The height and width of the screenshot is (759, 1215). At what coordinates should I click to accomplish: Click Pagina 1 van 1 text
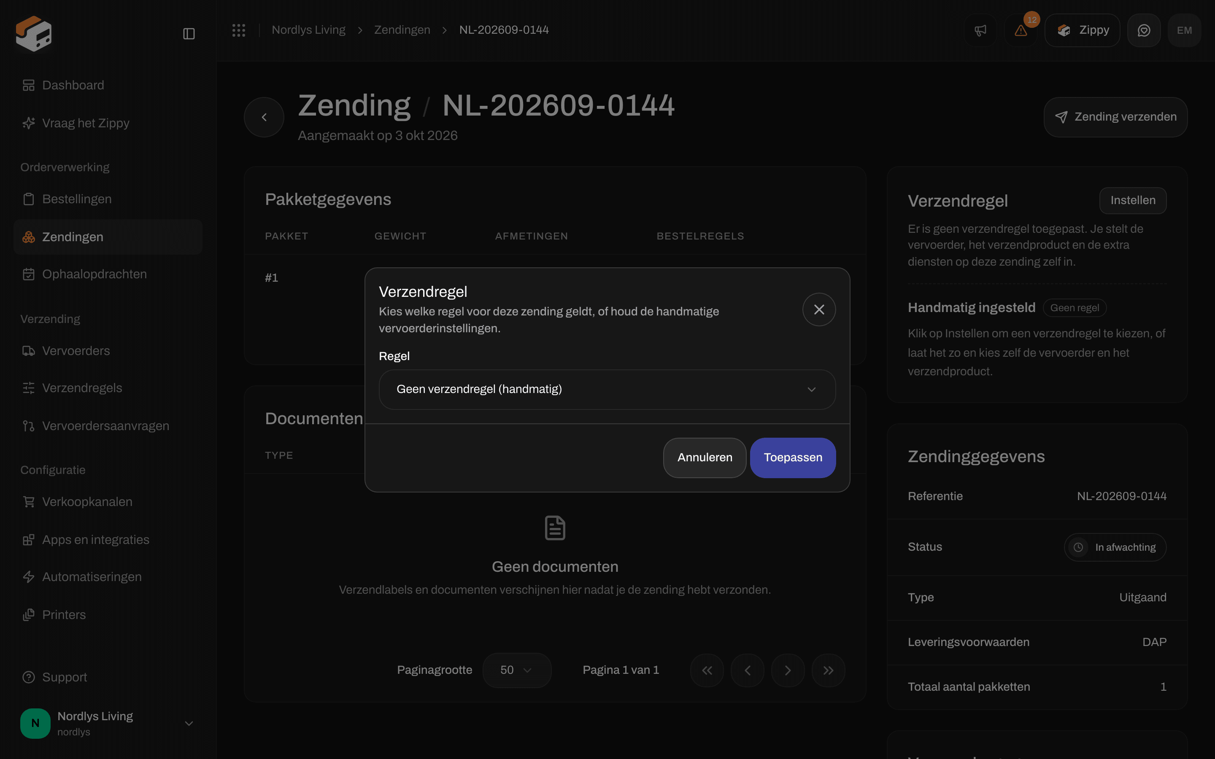(621, 670)
